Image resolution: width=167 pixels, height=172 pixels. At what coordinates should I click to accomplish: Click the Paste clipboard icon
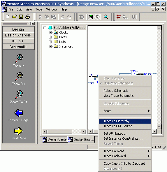pos(54,17)
